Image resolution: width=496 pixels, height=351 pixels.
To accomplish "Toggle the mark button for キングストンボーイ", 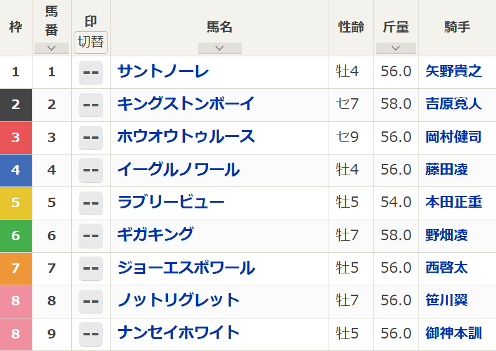I will click(x=91, y=105).
